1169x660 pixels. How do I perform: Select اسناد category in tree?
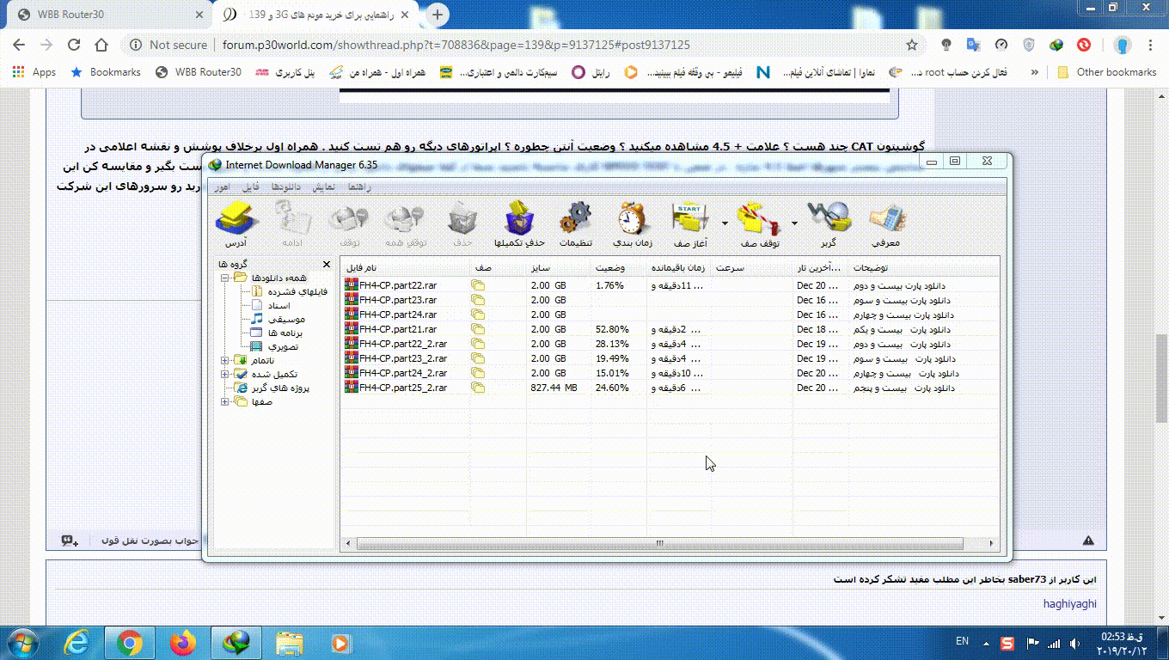[x=279, y=305]
